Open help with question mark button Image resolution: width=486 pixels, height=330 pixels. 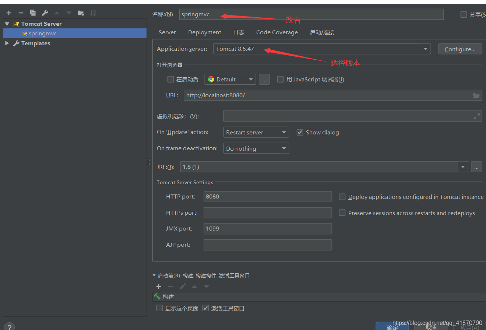(9, 327)
